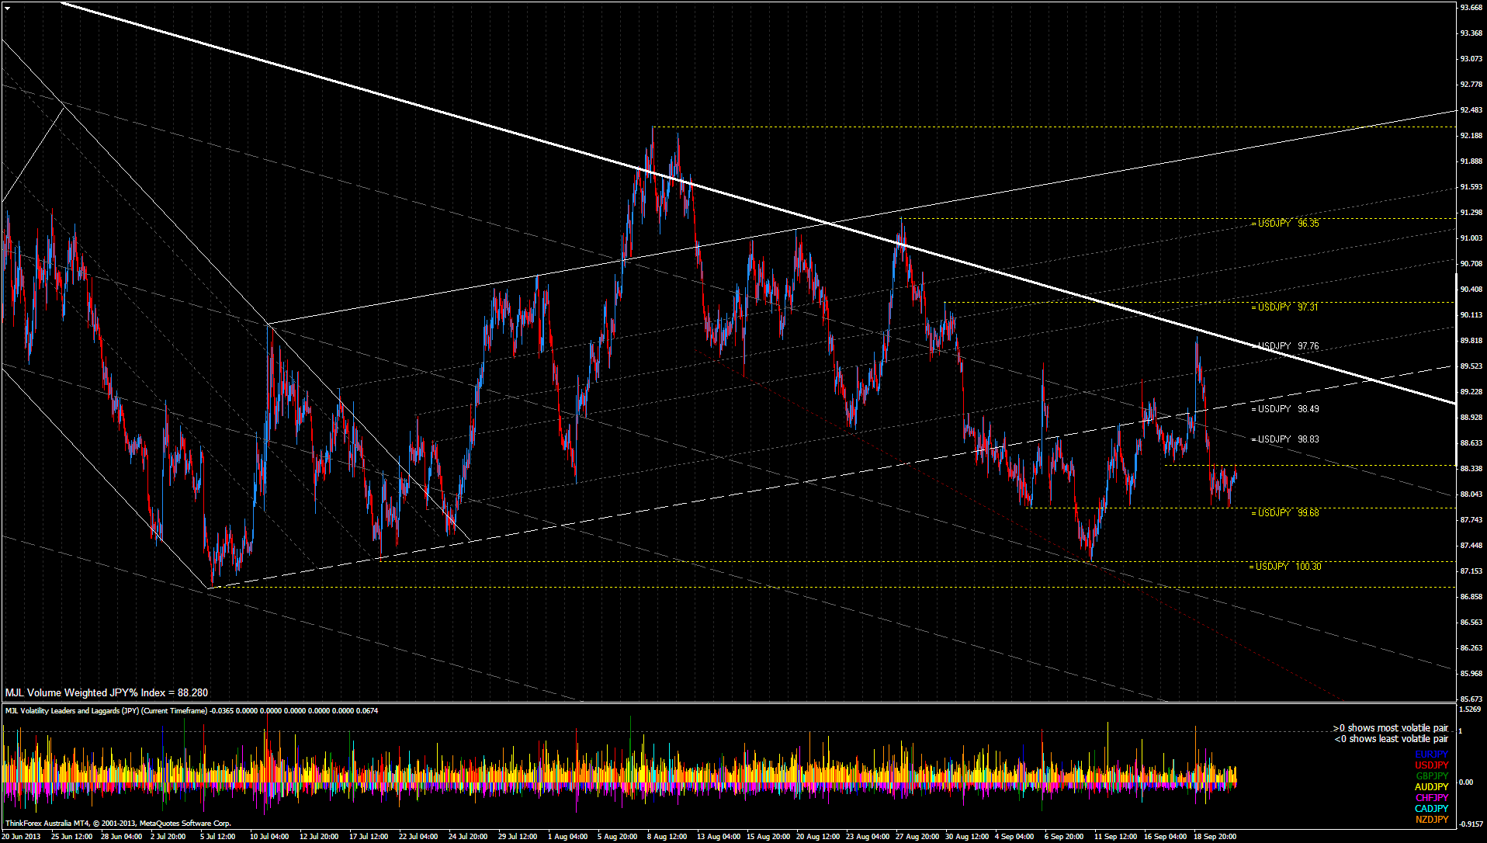Click the ThinkForex Australia MT4 copyright text
This screenshot has height=843, width=1487.
118,824
